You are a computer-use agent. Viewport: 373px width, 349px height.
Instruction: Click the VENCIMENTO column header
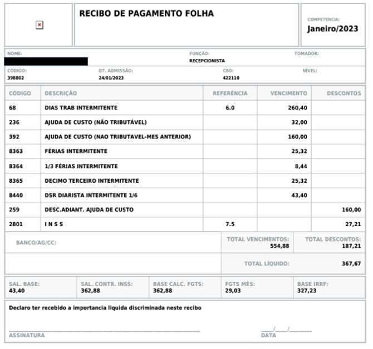[x=288, y=93]
